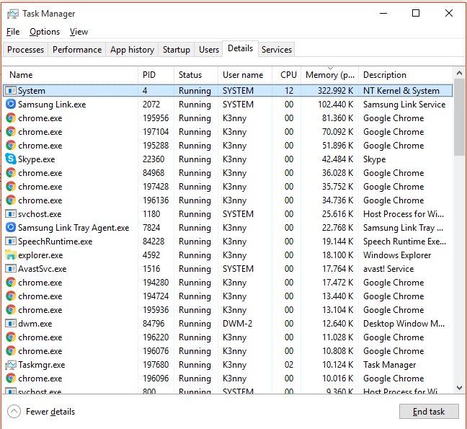The height and width of the screenshot is (429, 467).
Task: Click Samsung Link Tray Agent.exe icon
Action: click(11, 228)
